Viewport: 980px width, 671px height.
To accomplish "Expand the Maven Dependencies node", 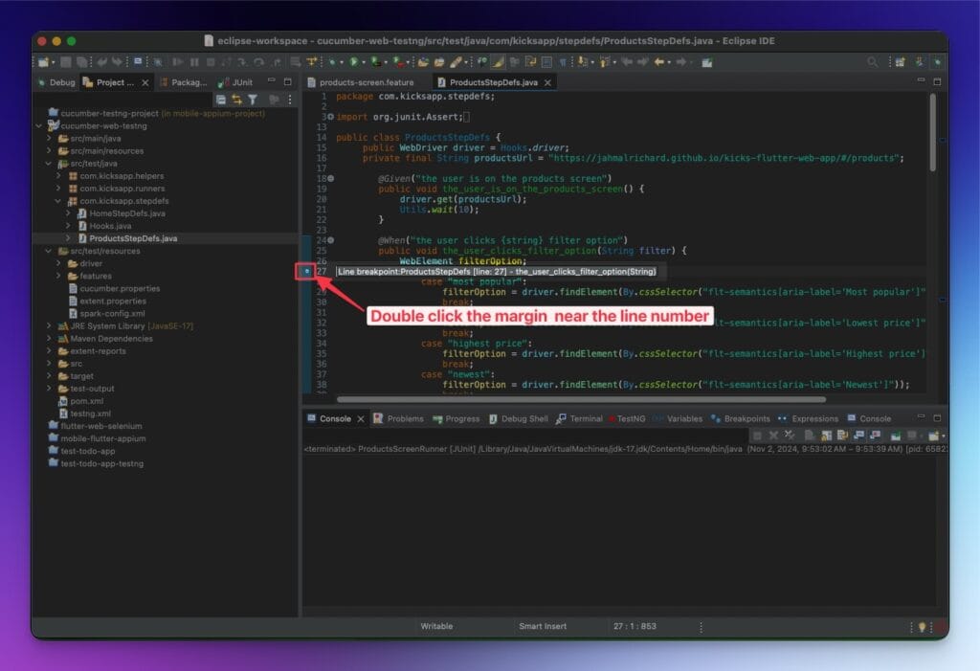I will 49,338.
